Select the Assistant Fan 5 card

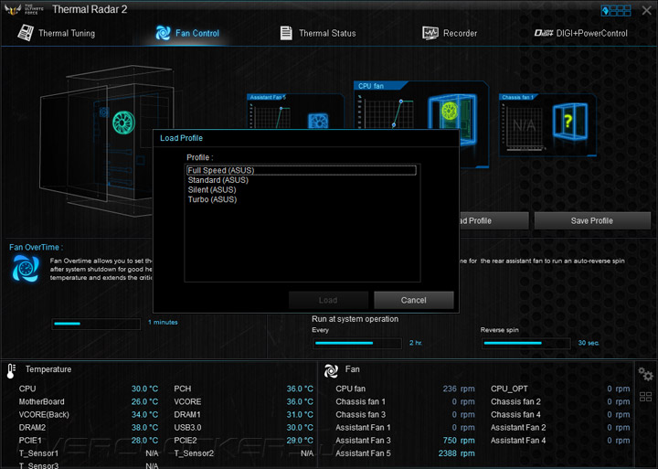(x=295, y=112)
